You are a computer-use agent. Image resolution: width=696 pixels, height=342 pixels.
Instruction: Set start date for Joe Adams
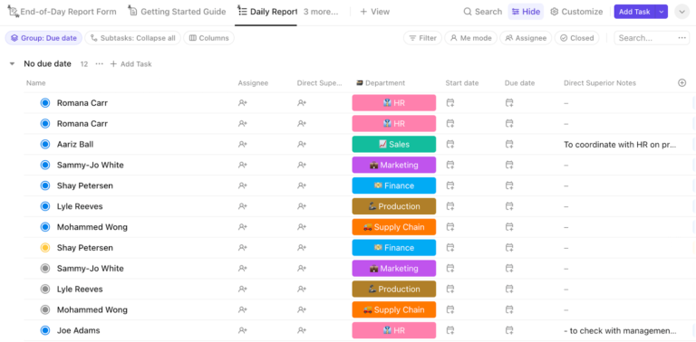[x=450, y=330]
